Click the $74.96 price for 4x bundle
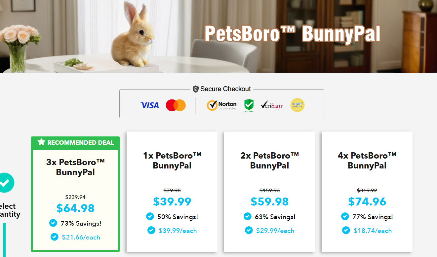The width and height of the screenshot is (437, 257). (367, 201)
